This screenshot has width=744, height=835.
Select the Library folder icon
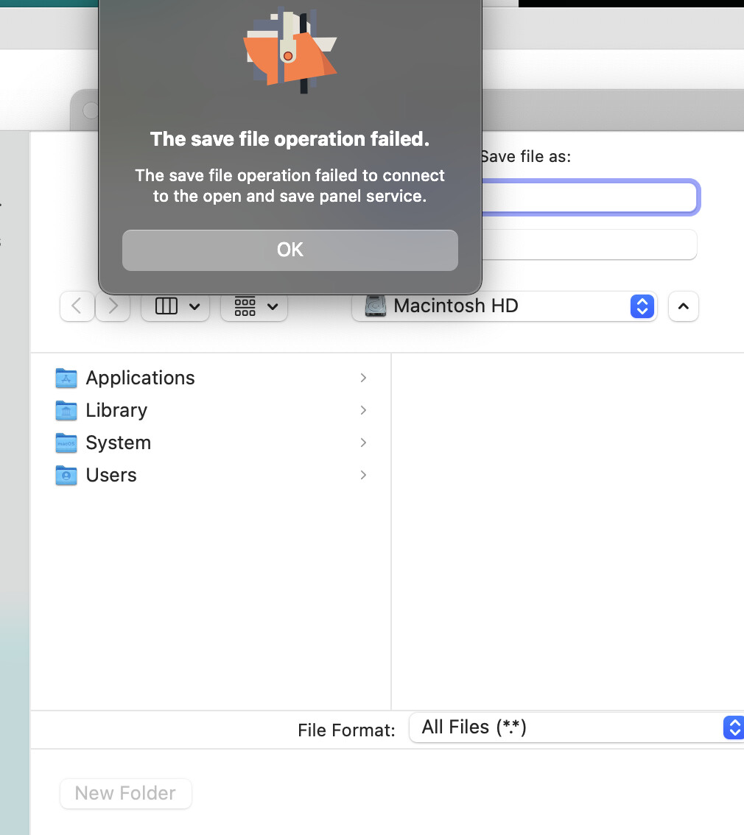coord(66,411)
